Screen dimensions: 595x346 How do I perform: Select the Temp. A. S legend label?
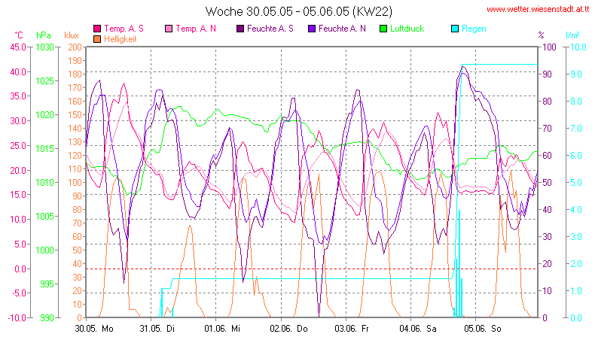coord(124,29)
